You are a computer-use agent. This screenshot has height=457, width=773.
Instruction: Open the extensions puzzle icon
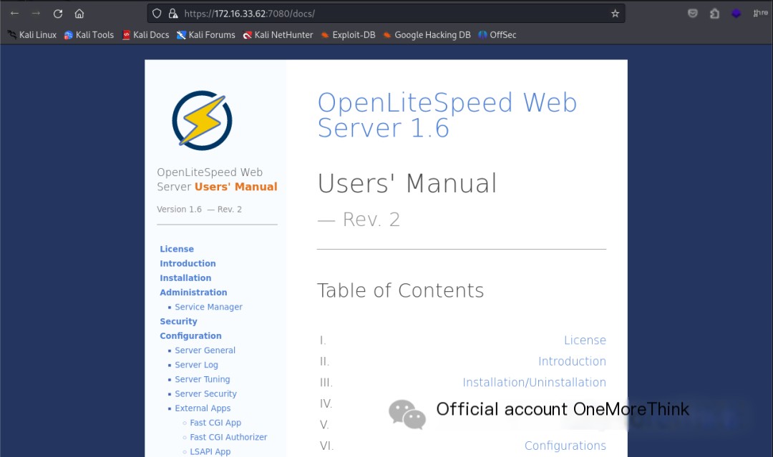tap(714, 14)
